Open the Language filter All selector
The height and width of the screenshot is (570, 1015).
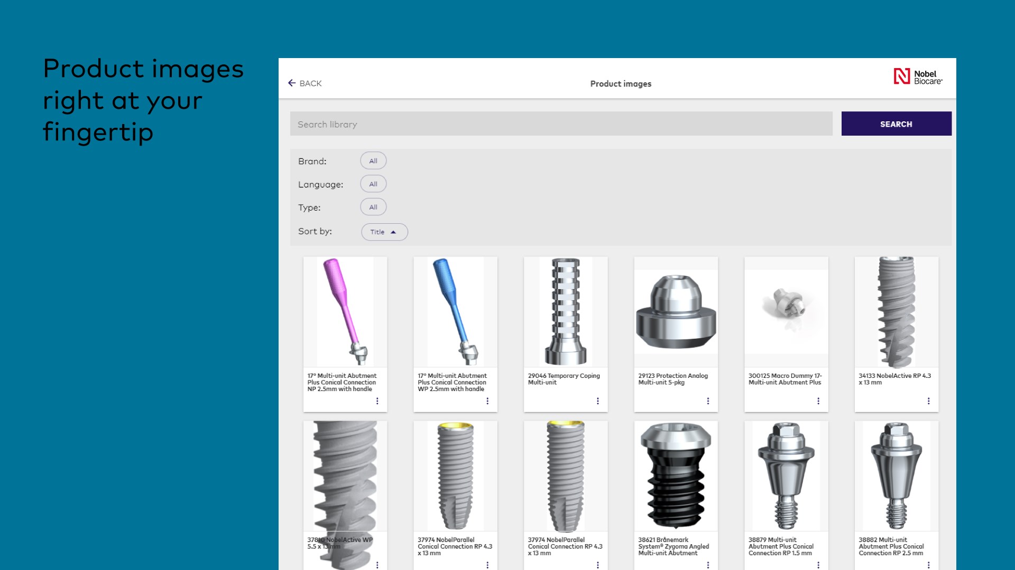[373, 184]
